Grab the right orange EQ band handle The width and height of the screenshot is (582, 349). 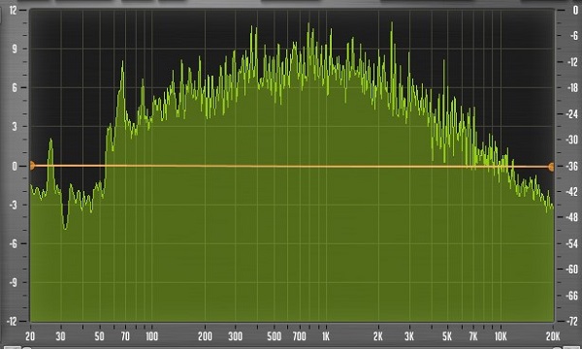coord(552,167)
